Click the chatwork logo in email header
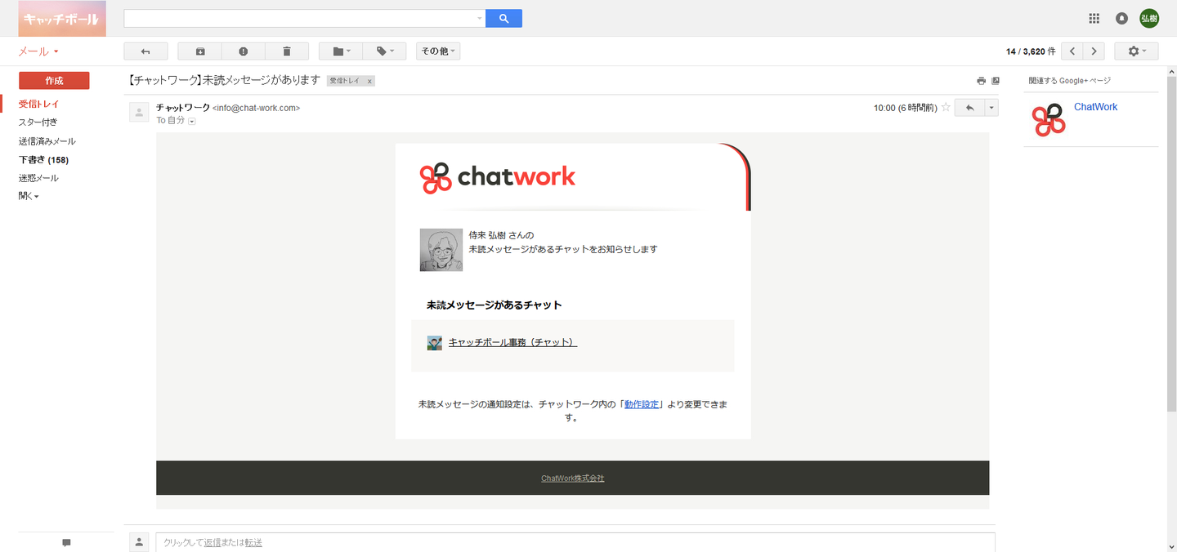Viewport: 1177px width, 552px height. pyautogui.click(x=498, y=177)
